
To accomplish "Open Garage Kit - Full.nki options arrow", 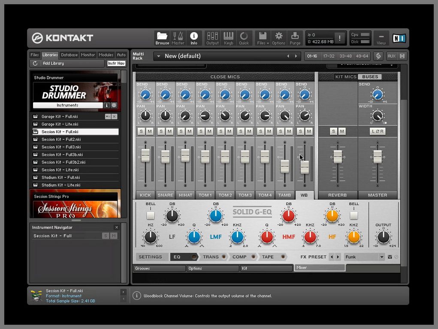I will tap(108, 117).
